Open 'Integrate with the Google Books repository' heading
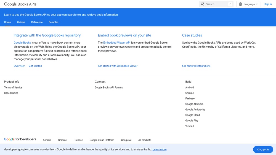This screenshot has width=276, height=155. tap(47, 35)
